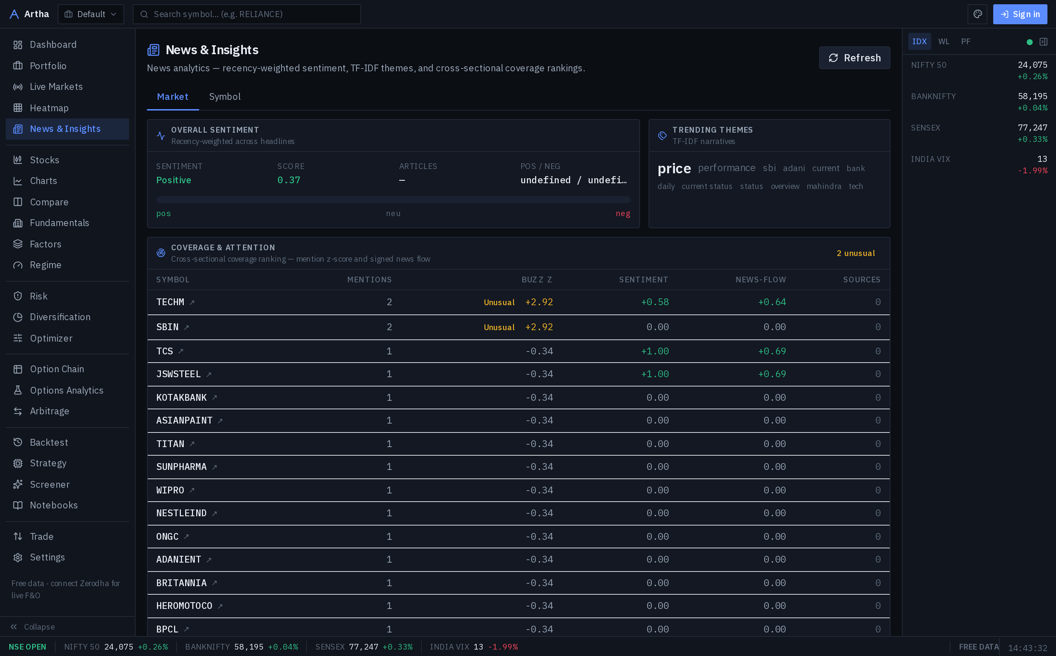The height and width of the screenshot is (656, 1056).
Task: Select the PF tab in right panel
Action: tap(965, 42)
